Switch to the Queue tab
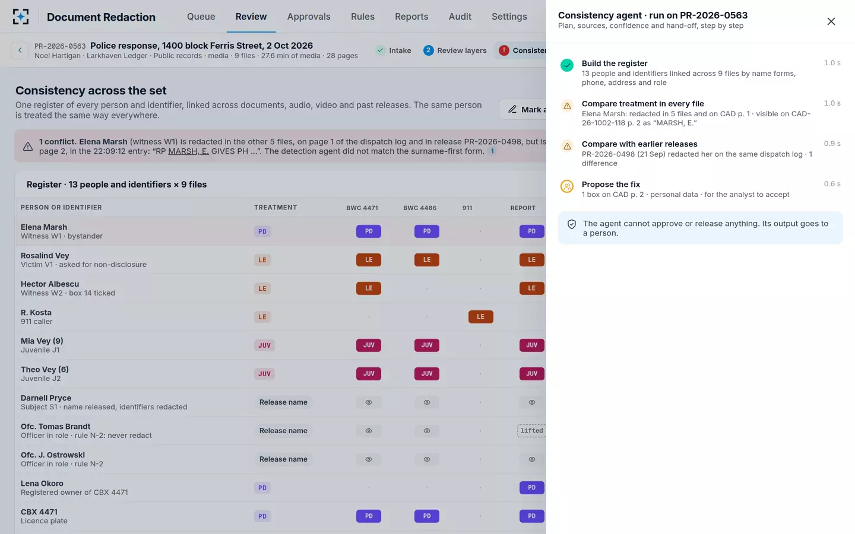This screenshot has width=855, height=534. click(x=201, y=17)
